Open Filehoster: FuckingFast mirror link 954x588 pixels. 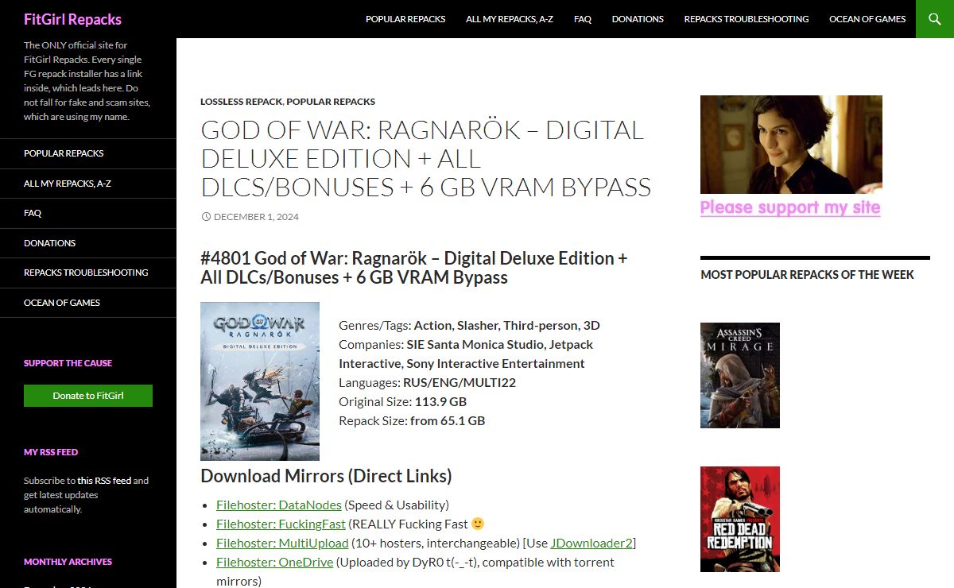pos(281,524)
